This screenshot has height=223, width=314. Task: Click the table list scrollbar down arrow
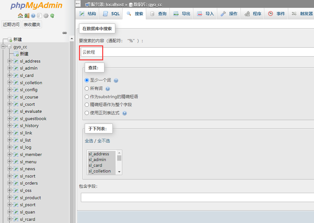coord(119,172)
